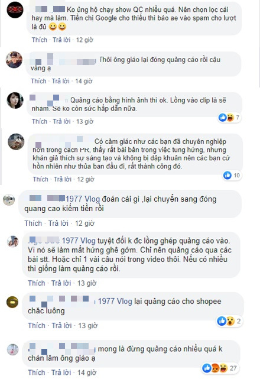Reply to the 'Thôi ông giáo' comment
Screen dimensions: 260x379
(61, 81)
